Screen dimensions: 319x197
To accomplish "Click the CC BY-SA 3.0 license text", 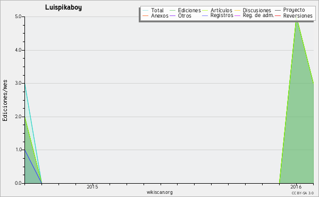I will pyautogui.click(x=303, y=193).
